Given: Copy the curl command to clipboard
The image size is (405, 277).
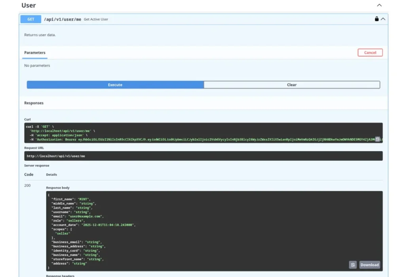Looking at the screenshot, I should [x=378, y=139].
